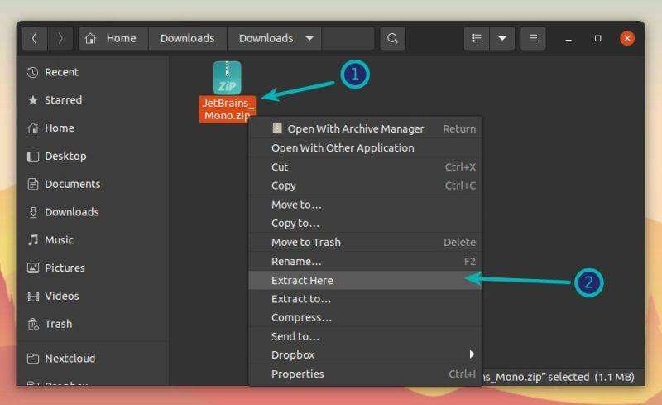Close the file manager window
The image size is (662, 405).
click(627, 38)
